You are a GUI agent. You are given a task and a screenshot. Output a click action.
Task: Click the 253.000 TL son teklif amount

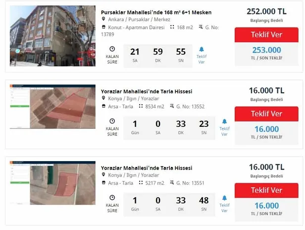[266, 50]
